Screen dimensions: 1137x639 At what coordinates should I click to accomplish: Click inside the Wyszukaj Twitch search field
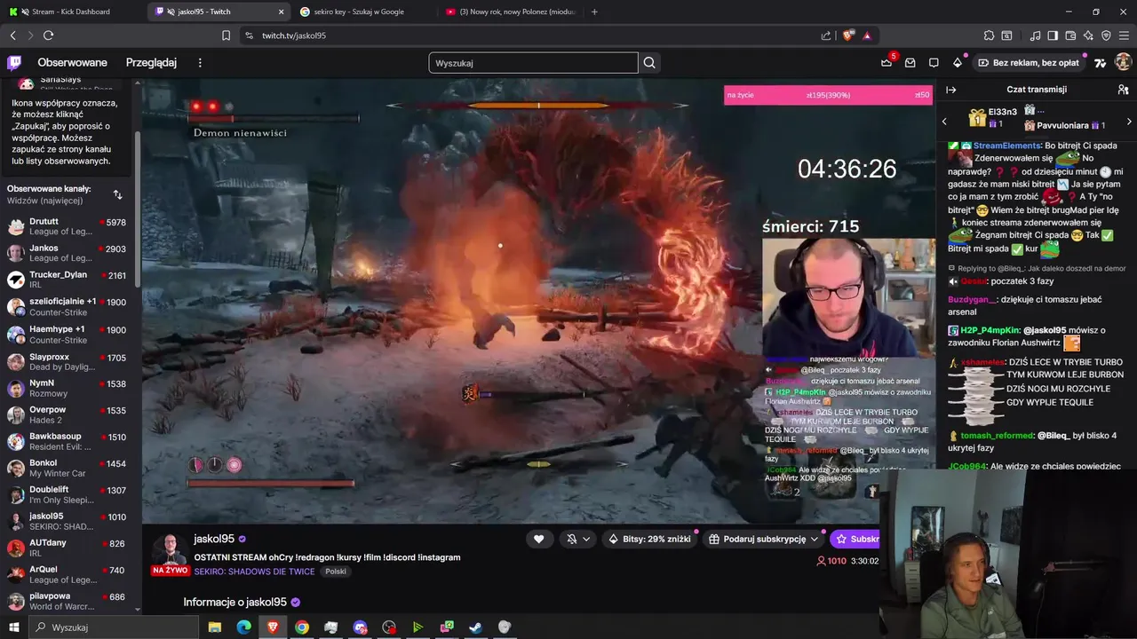tap(533, 63)
